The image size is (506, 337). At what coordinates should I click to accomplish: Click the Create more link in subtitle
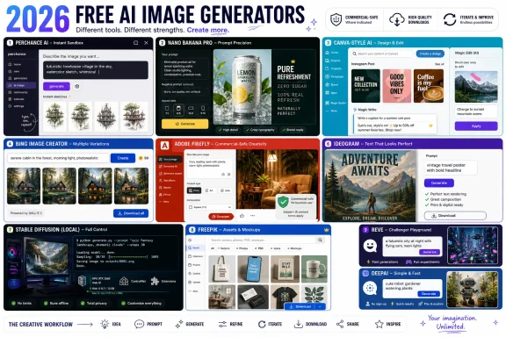(x=208, y=30)
